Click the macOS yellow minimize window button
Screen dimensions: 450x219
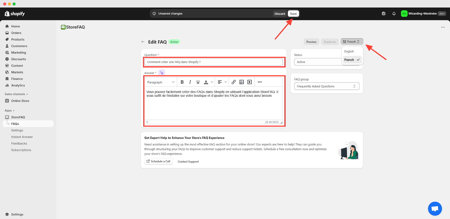[x=9, y=4]
